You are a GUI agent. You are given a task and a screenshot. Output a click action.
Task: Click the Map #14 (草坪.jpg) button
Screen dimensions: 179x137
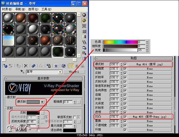[x=150, y=64]
